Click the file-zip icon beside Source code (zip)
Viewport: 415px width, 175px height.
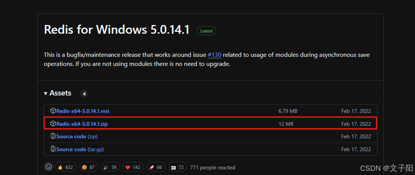pos(53,136)
